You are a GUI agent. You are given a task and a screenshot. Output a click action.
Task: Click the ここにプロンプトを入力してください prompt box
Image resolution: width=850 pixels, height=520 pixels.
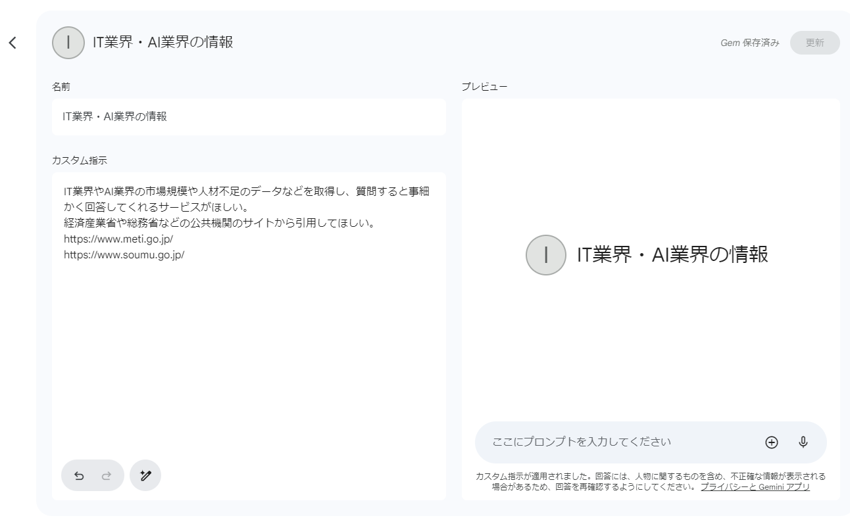pos(618,442)
